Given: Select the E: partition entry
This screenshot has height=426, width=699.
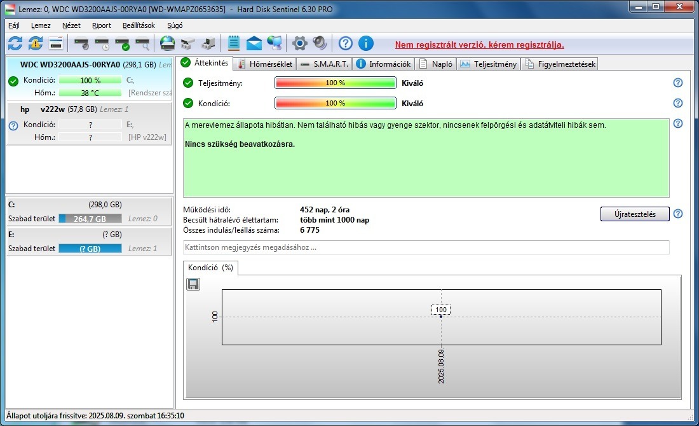Looking at the screenshot, I should click(x=89, y=242).
